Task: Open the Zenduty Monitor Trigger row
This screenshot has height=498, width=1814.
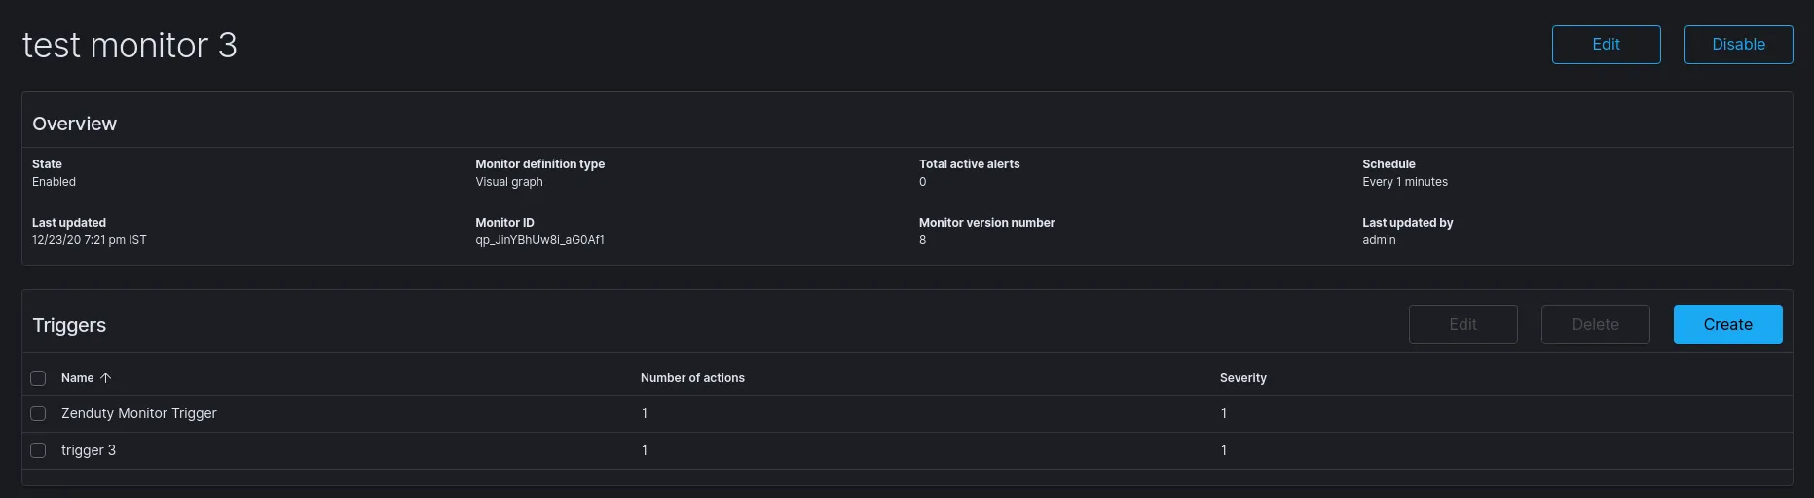Action: 139,413
